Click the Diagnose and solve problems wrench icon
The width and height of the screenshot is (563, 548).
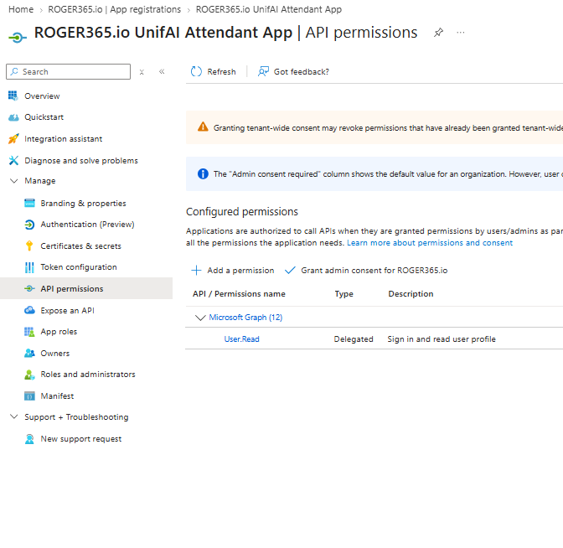click(x=13, y=160)
